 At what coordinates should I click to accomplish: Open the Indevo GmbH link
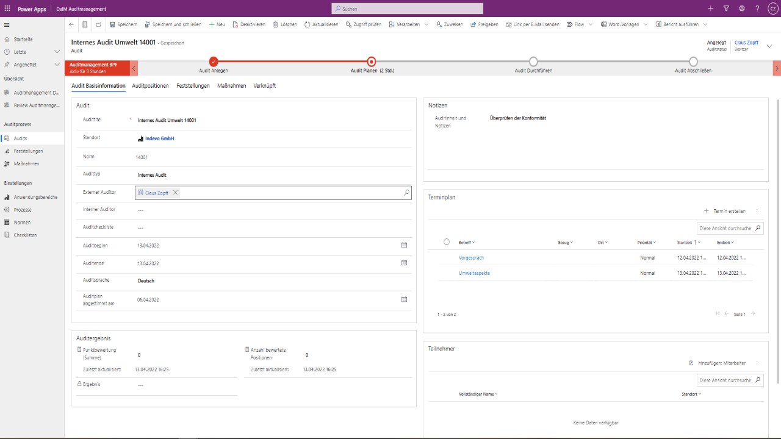pyautogui.click(x=159, y=139)
